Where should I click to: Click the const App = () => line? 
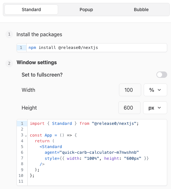tap(53, 135)
